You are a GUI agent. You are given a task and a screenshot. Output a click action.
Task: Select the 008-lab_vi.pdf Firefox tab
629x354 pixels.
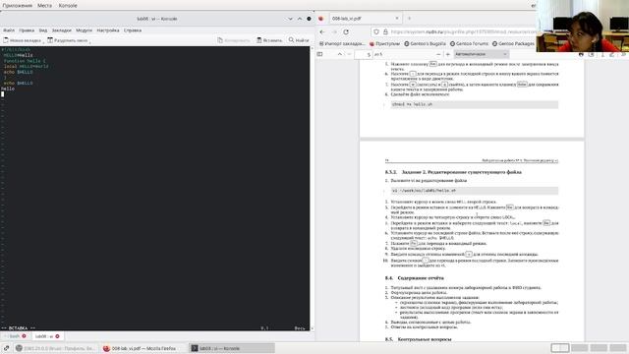coord(365,19)
